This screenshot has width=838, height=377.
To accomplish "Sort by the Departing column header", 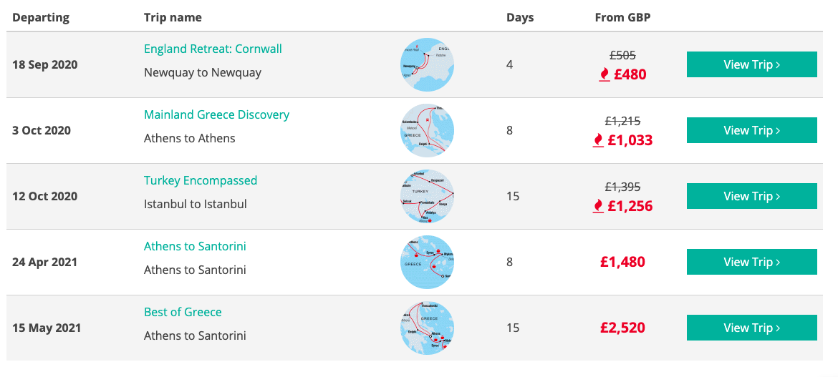I will [41, 18].
